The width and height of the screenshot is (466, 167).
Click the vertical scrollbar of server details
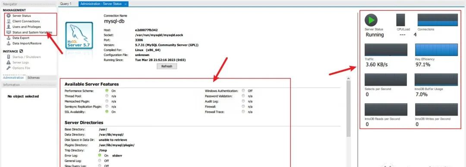[x=349, y=108]
